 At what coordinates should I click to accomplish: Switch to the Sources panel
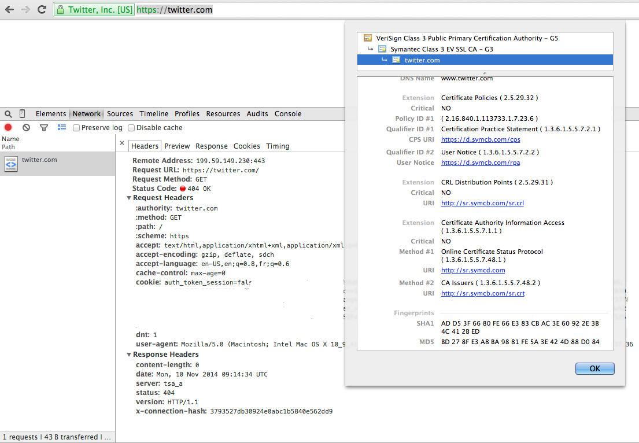[x=120, y=114]
